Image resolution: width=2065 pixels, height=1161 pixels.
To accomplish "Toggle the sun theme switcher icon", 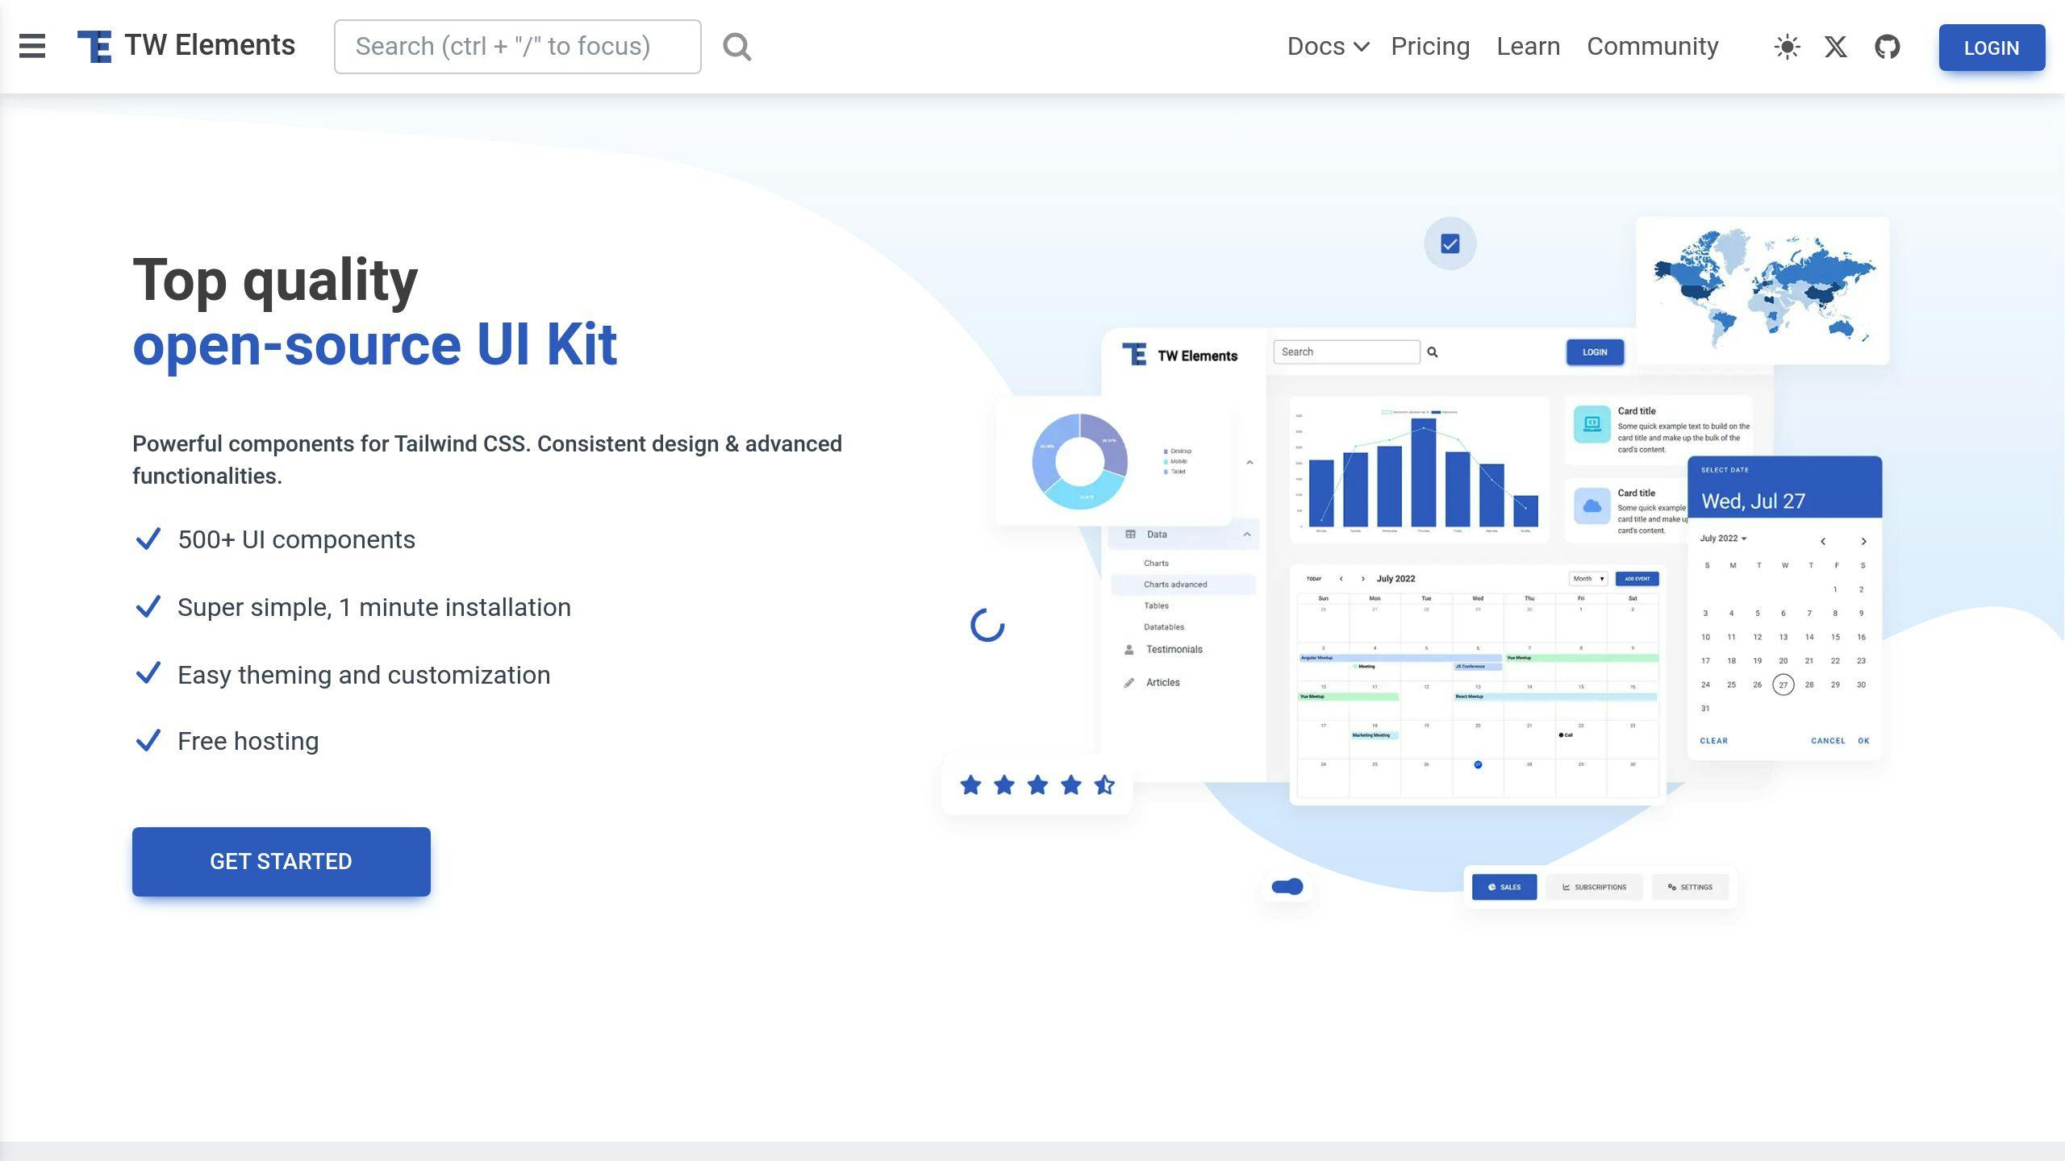I will (x=1787, y=47).
